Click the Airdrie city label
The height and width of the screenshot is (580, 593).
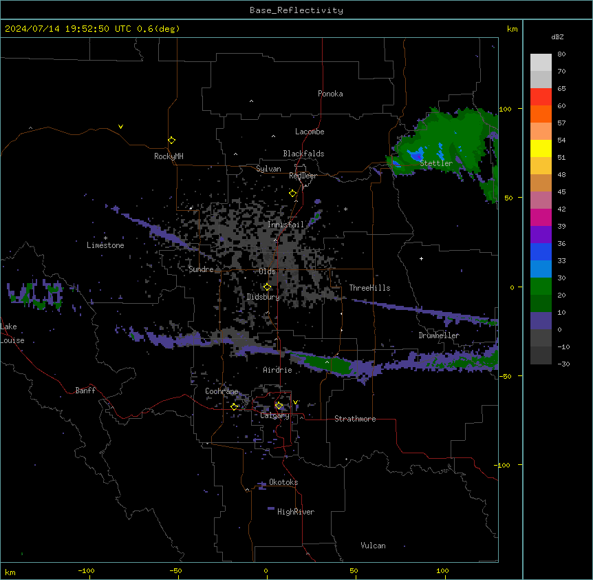[x=278, y=370]
